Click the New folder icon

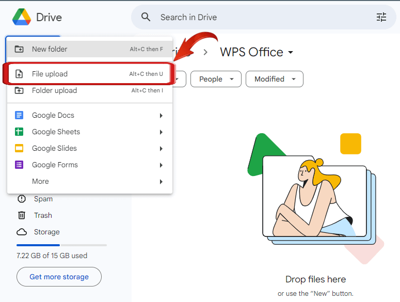pyautogui.click(x=19, y=49)
